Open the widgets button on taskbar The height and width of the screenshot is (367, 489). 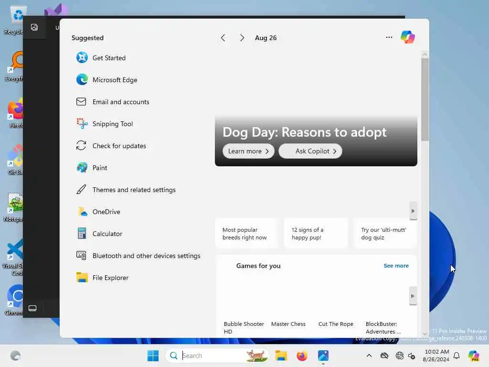click(15, 356)
